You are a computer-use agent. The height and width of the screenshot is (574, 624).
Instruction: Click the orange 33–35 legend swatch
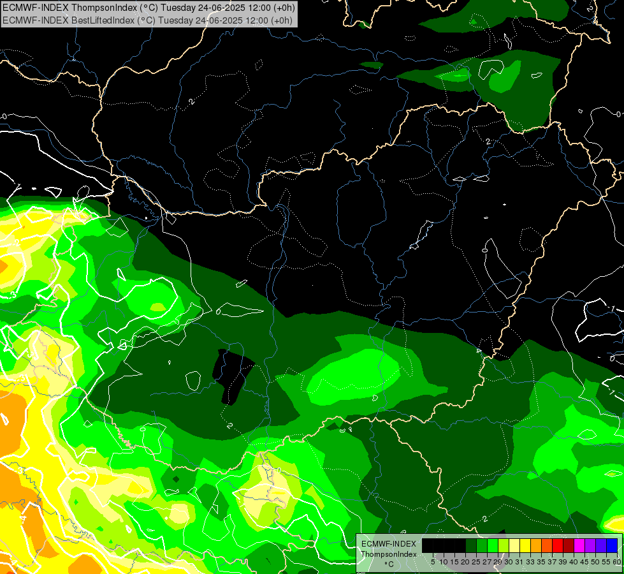point(536,545)
